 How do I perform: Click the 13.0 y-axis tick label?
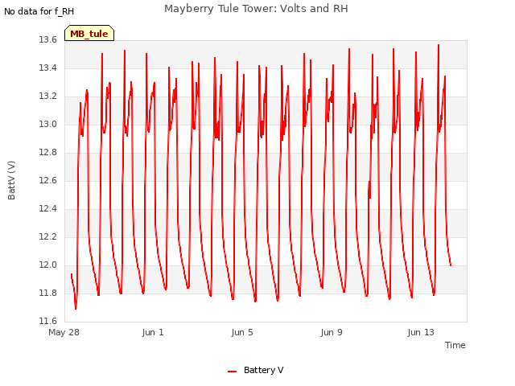[x=48, y=124]
